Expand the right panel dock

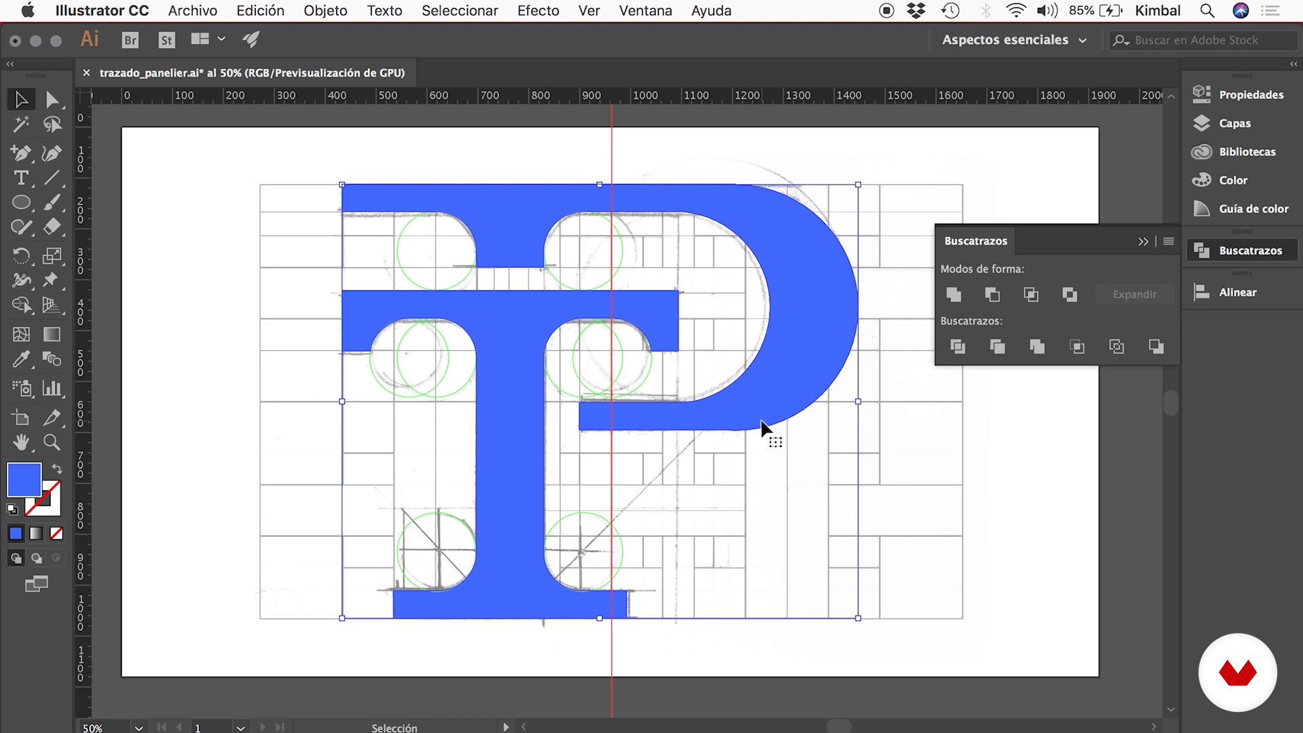click(x=1293, y=64)
